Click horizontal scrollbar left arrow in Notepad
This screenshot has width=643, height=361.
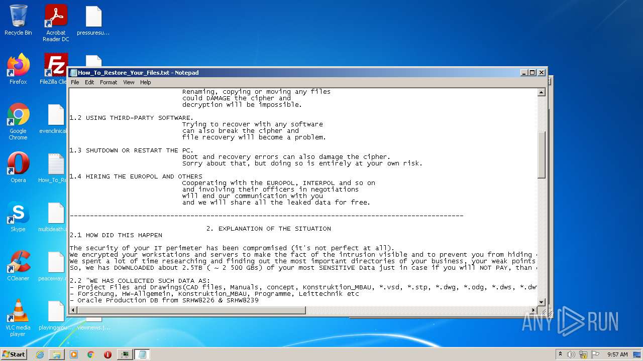point(73,310)
